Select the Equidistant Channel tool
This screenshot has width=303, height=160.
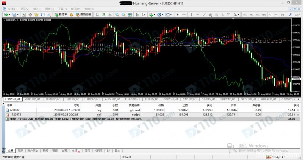click(x=210, y=15)
